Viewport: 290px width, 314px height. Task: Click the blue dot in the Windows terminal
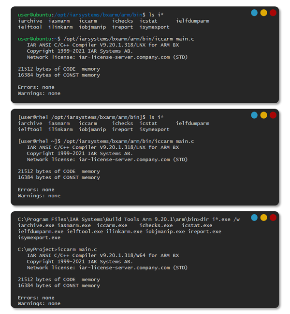coord(254,218)
